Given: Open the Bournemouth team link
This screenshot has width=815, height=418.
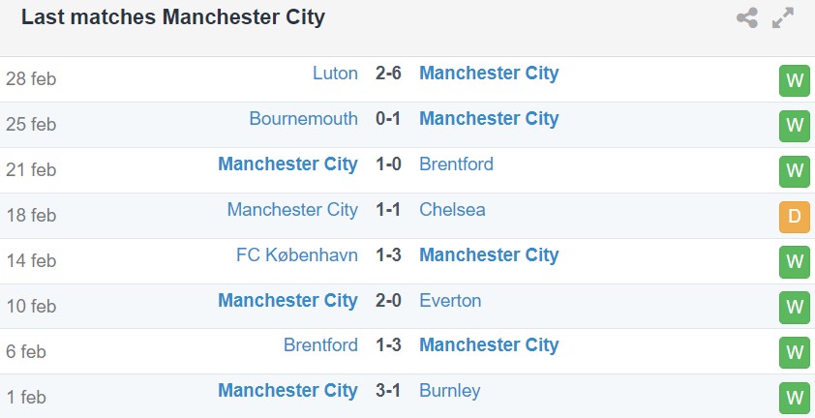Looking at the screenshot, I should pyautogui.click(x=303, y=119).
